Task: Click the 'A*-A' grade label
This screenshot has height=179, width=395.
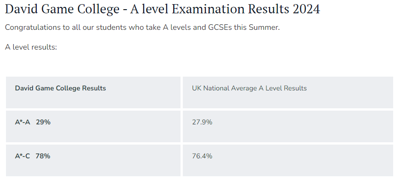Action: pyautogui.click(x=23, y=122)
